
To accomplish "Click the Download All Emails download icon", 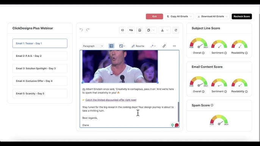I will [199, 16].
